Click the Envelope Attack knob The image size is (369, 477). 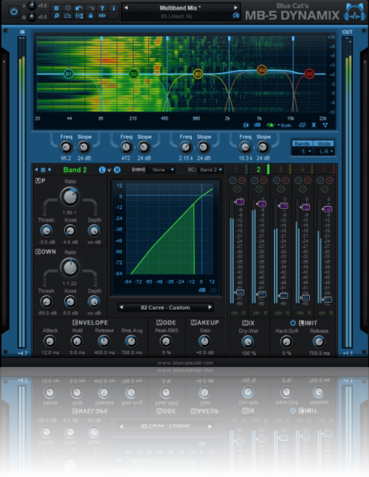click(x=50, y=341)
